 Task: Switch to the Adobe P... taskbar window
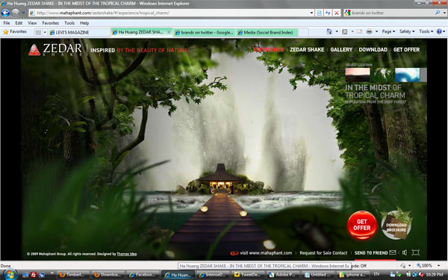click(283, 275)
